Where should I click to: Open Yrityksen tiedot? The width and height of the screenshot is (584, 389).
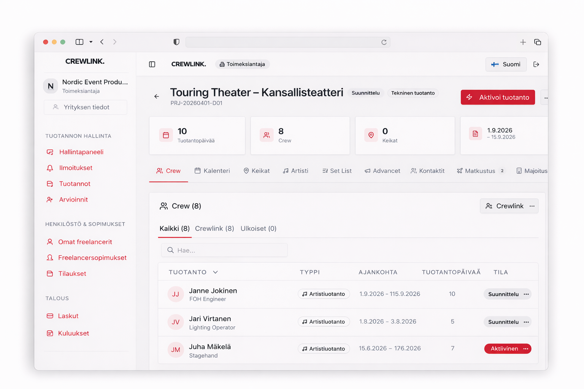86,107
